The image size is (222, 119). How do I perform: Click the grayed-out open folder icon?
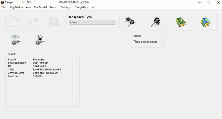34,22
